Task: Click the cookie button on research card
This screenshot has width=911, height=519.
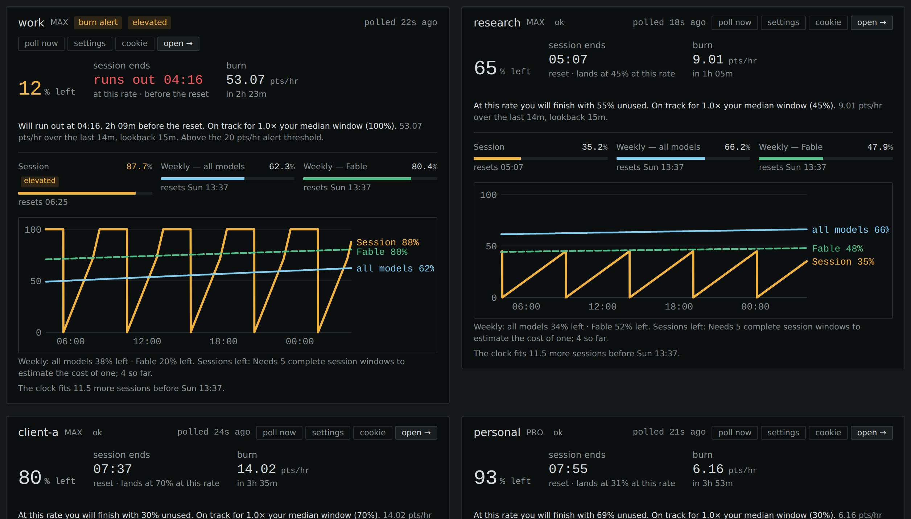Action: point(828,22)
